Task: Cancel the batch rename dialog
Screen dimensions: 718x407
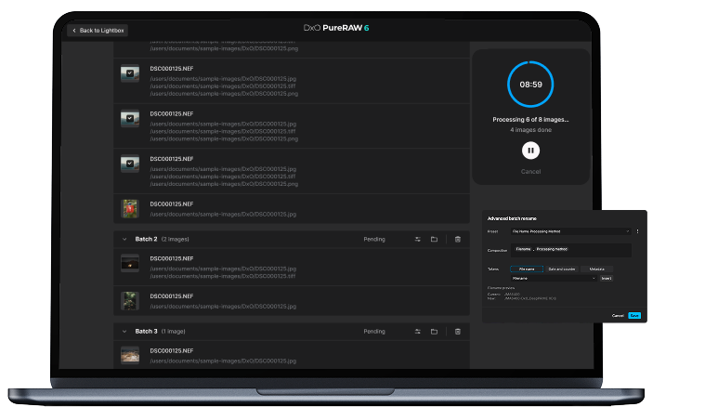Action: coord(618,315)
